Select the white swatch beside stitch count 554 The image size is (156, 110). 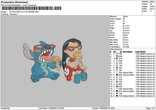click(117, 72)
